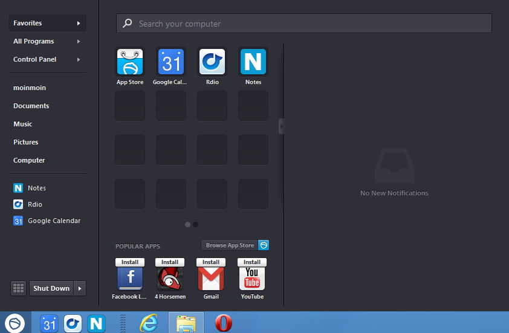Open Computer from the menu
The height and width of the screenshot is (333, 509).
[29, 160]
